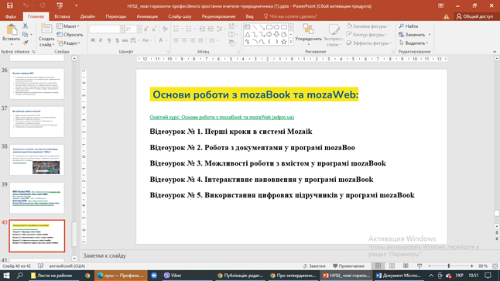Screen dimensions: 500x281
Task: Clear all formatting with the eraser icon
Action: click(x=165, y=29)
